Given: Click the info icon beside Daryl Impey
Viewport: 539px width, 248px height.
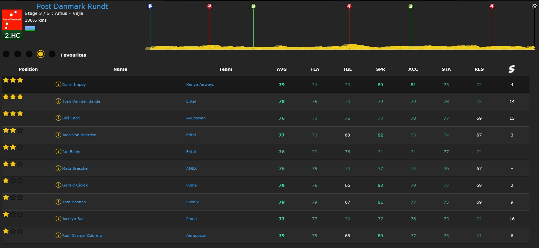Looking at the screenshot, I should 58,85.
